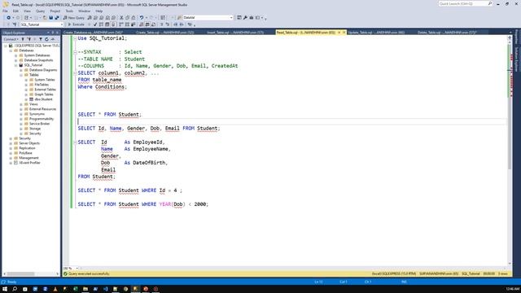Open the Tools menu
Viewport: 521px width, 293px height.
coord(69,11)
